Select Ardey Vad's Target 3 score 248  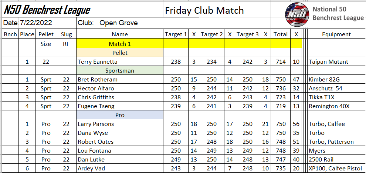pos(247,168)
